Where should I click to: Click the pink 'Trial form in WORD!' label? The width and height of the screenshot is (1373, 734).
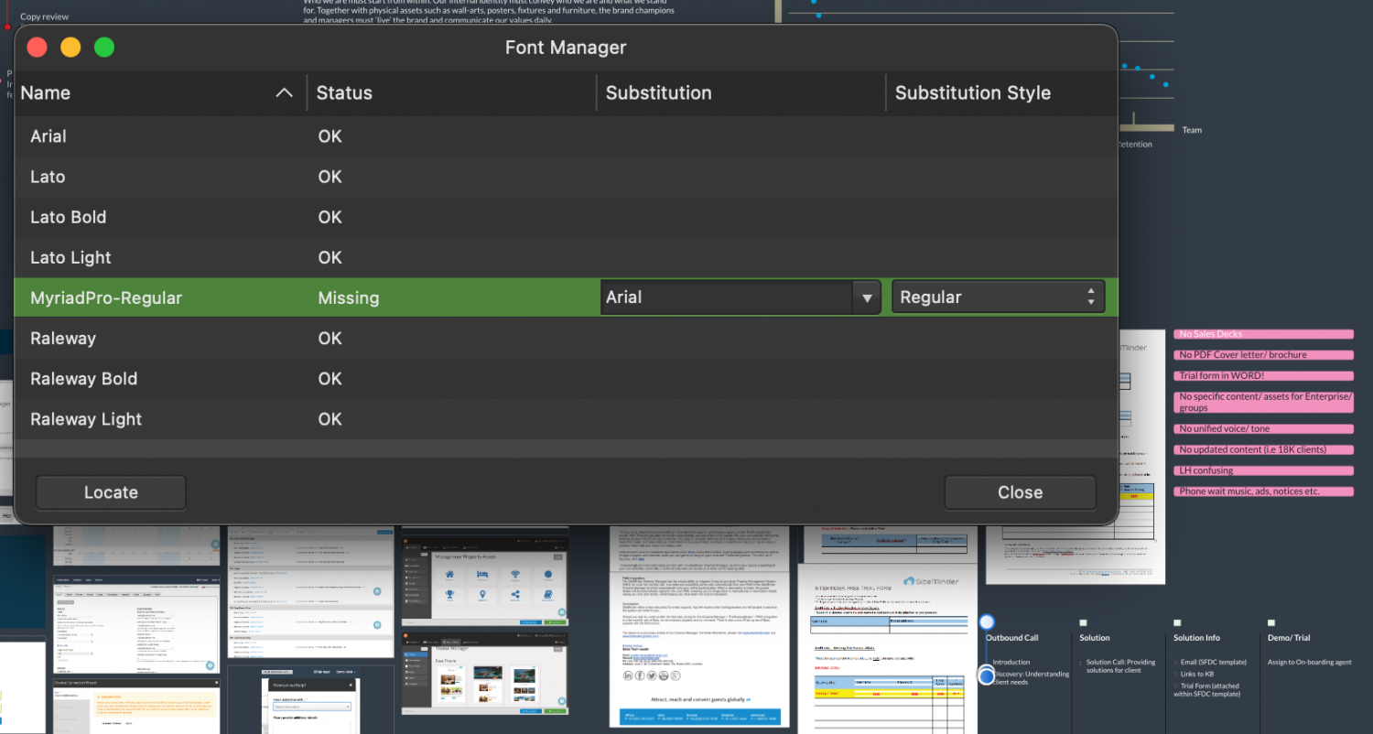pos(1262,376)
